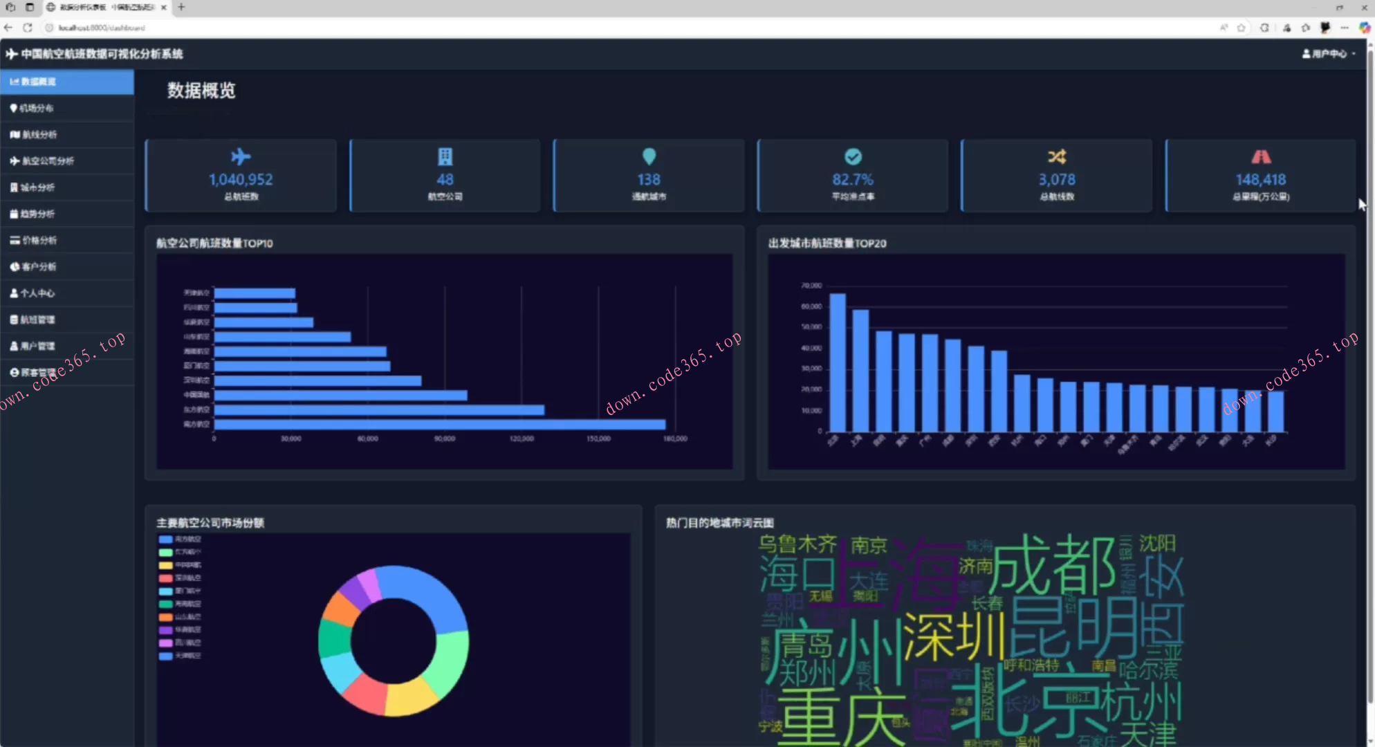
Task: Select the active 数据概览 menu item
Action: [x=38, y=82]
